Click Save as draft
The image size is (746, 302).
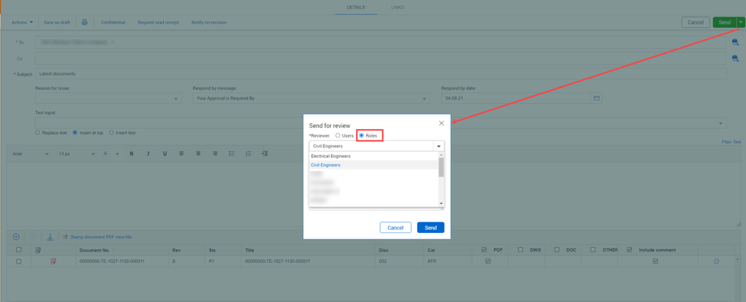(x=57, y=22)
